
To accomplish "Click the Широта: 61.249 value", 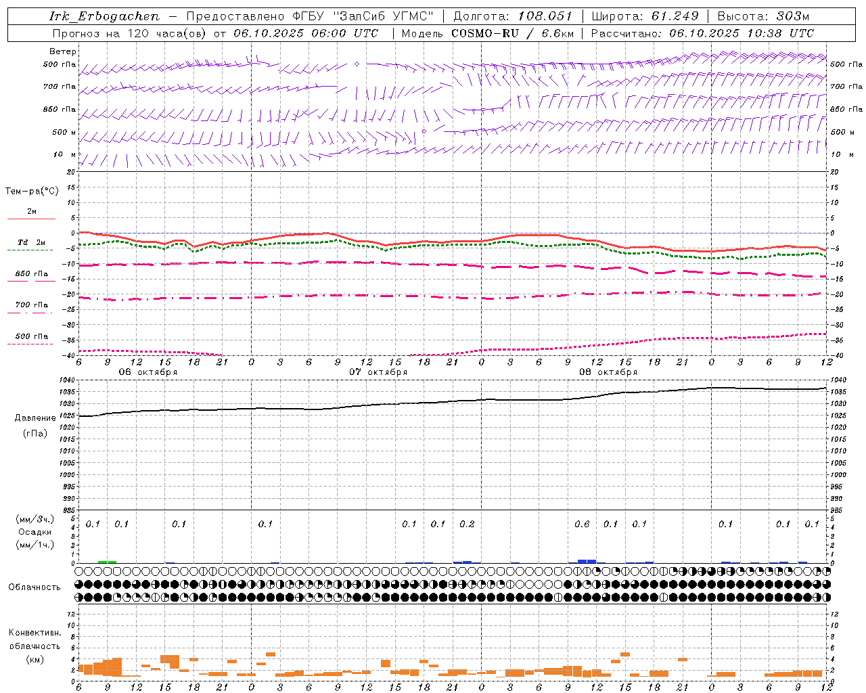I will click(645, 16).
